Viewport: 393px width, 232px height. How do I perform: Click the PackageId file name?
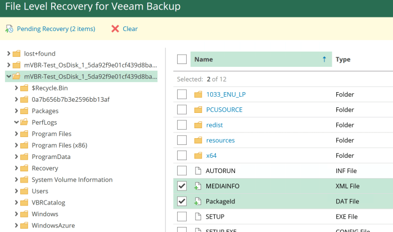point(220,202)
